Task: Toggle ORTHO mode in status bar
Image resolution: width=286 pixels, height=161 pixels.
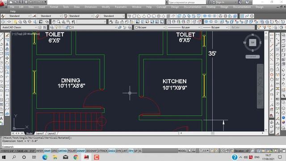Action: [63, 151]
